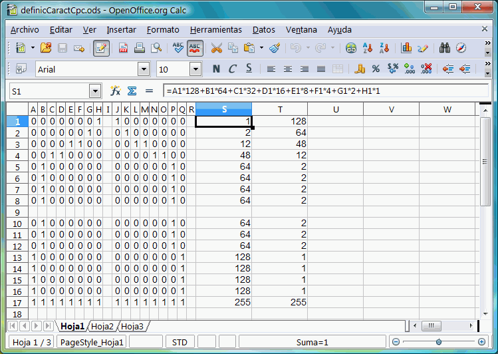
Task: Open Page Preview icon
Action: pyautogui.click(x=156, y=48)
